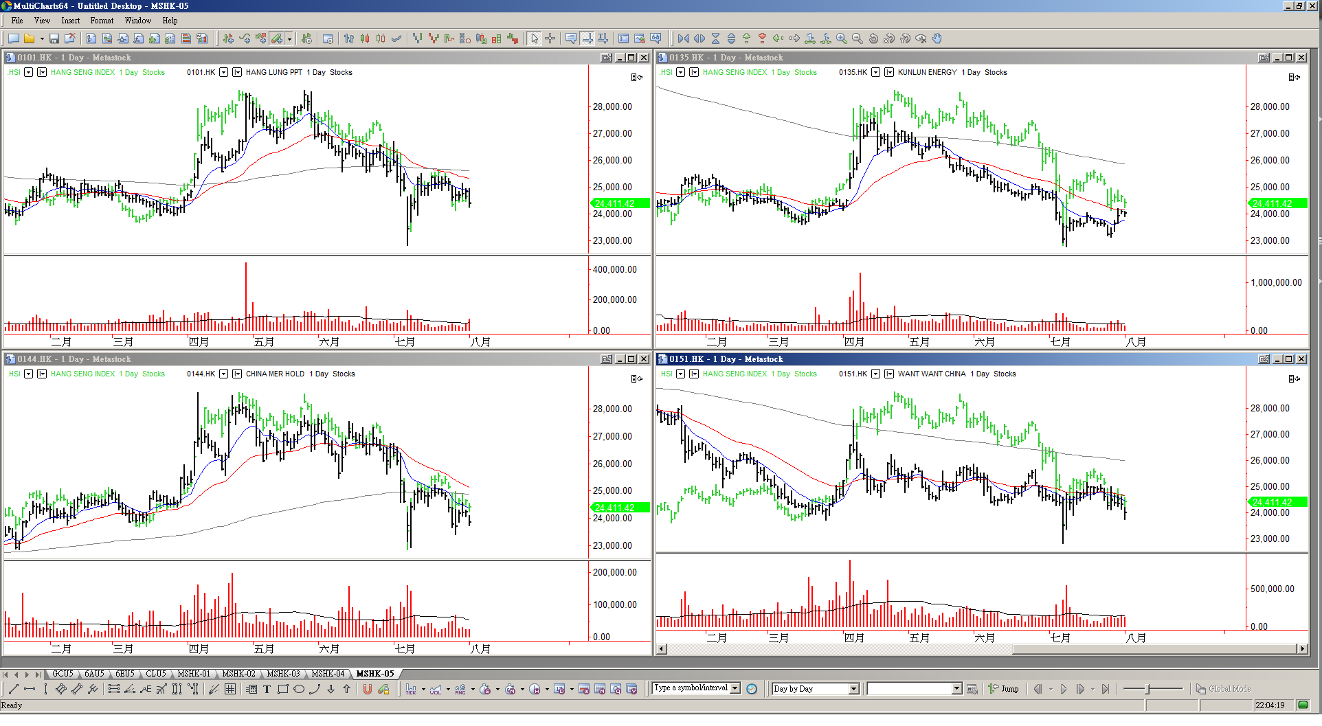Toggle the magnet snap mode icon
This screenshot has width=1322, height=726.
click(368, 689)
